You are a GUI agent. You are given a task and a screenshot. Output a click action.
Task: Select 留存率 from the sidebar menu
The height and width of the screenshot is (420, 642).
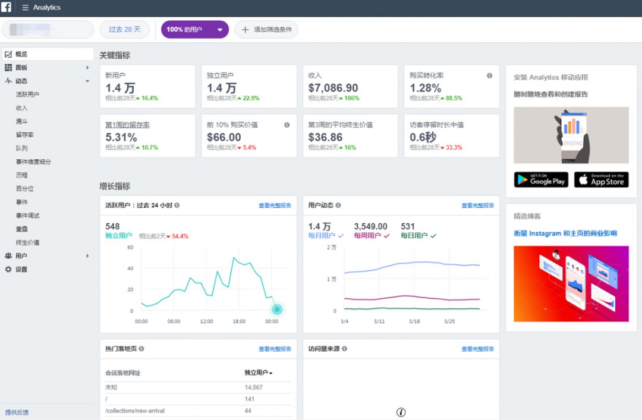coord(24,135)
